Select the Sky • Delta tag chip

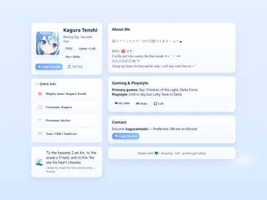[x=73, y=57]
